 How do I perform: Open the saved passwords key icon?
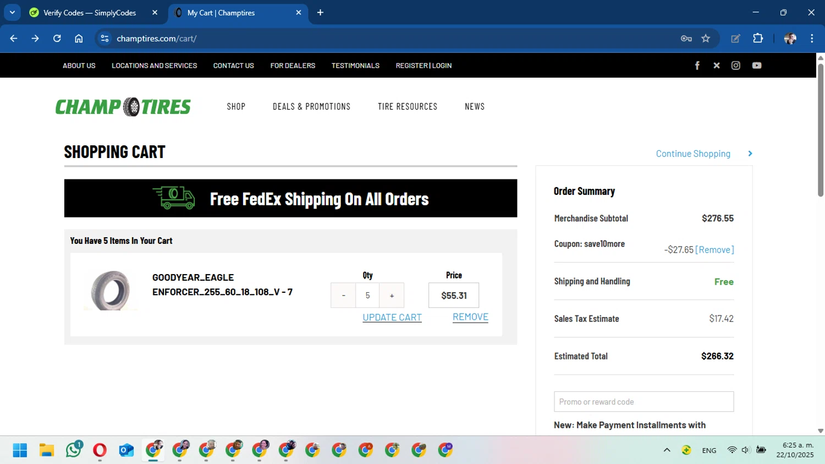[x=686, y=39]
